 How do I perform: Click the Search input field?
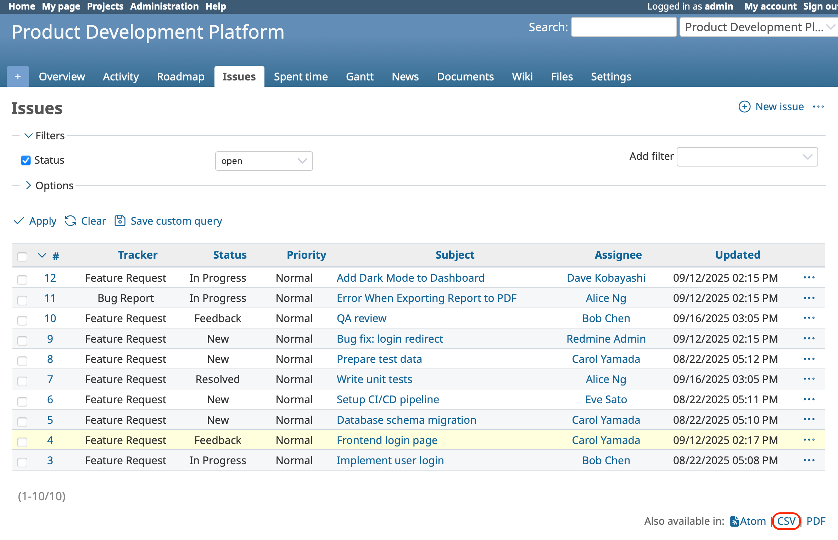[x=623, y=27]
